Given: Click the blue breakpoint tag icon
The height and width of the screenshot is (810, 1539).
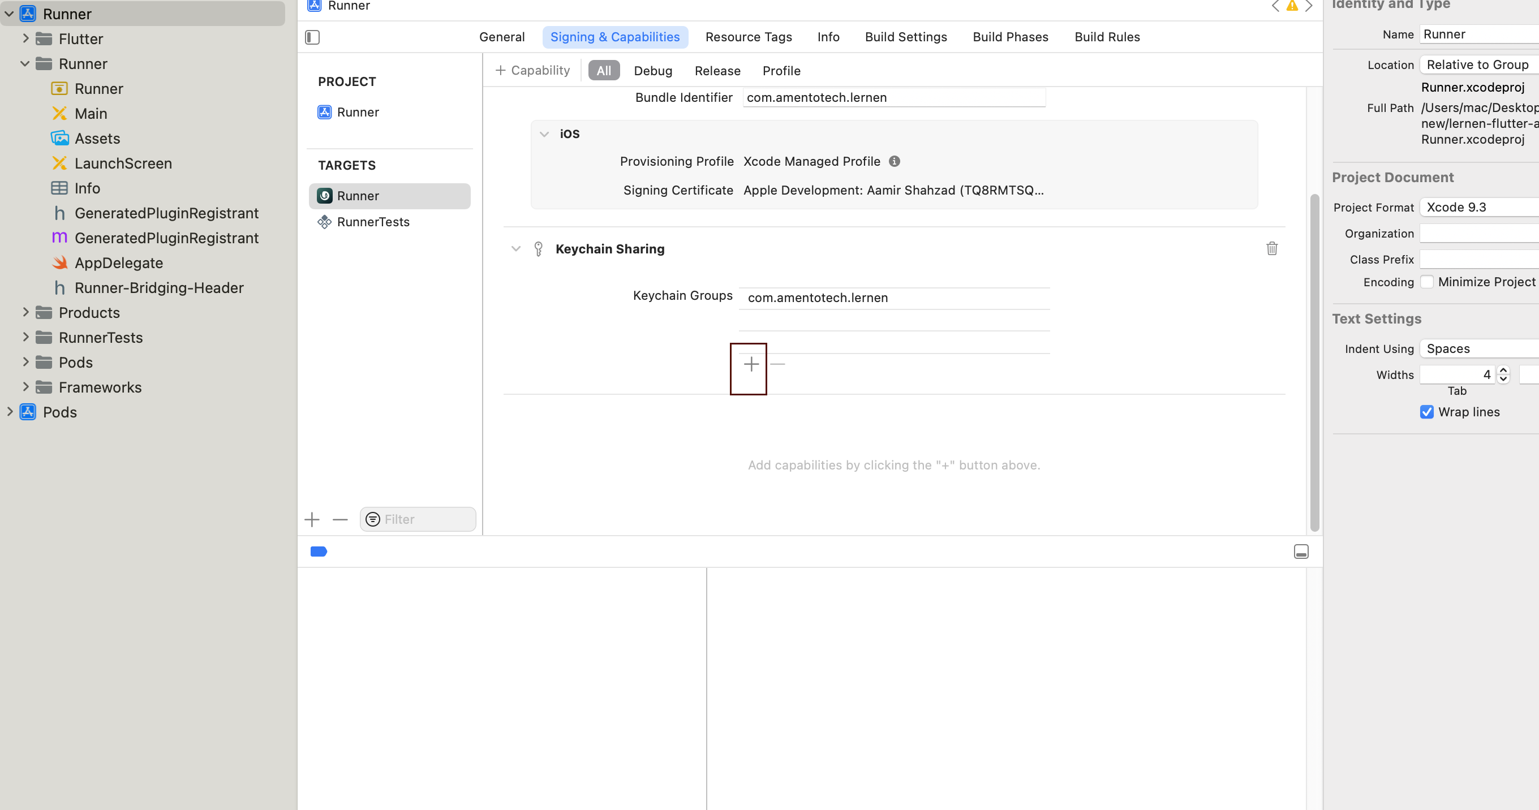Looking at the screenshot, I should (x=319, y=552).
